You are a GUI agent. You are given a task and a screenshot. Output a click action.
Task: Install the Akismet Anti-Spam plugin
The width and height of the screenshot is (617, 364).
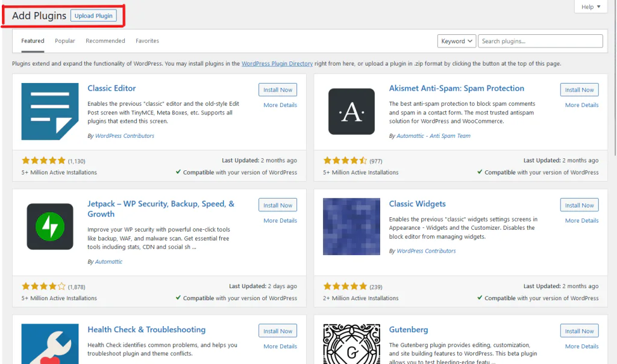tap(579, 90)
